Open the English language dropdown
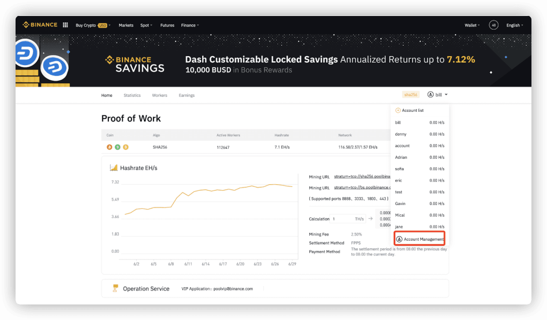The image size is (547, 320). [x=515, y=25]
